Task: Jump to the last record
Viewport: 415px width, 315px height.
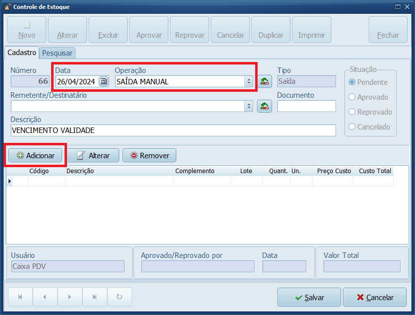Action: click(94, 297)
